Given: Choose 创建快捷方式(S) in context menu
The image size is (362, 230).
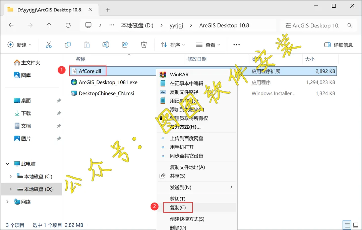Looking at the screenshot, I should tap(187, 219).
